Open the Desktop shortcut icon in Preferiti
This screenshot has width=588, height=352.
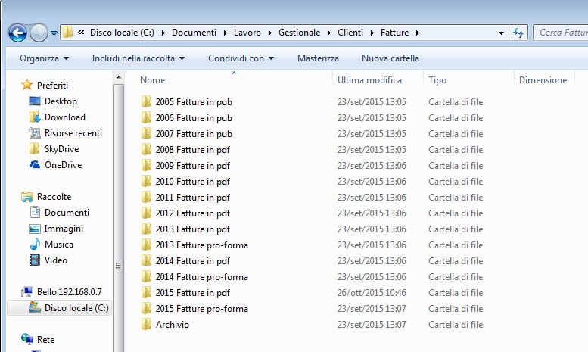click(x=34, y=101)
